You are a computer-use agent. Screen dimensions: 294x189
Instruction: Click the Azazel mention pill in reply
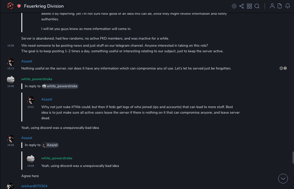click(x=50, y=145)
